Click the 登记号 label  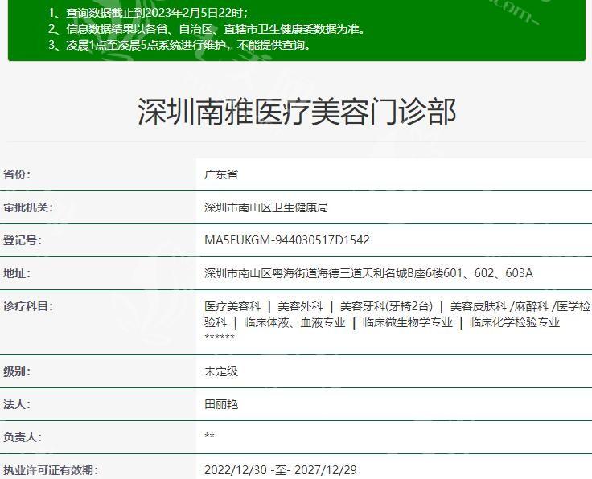tap(23, 240)
